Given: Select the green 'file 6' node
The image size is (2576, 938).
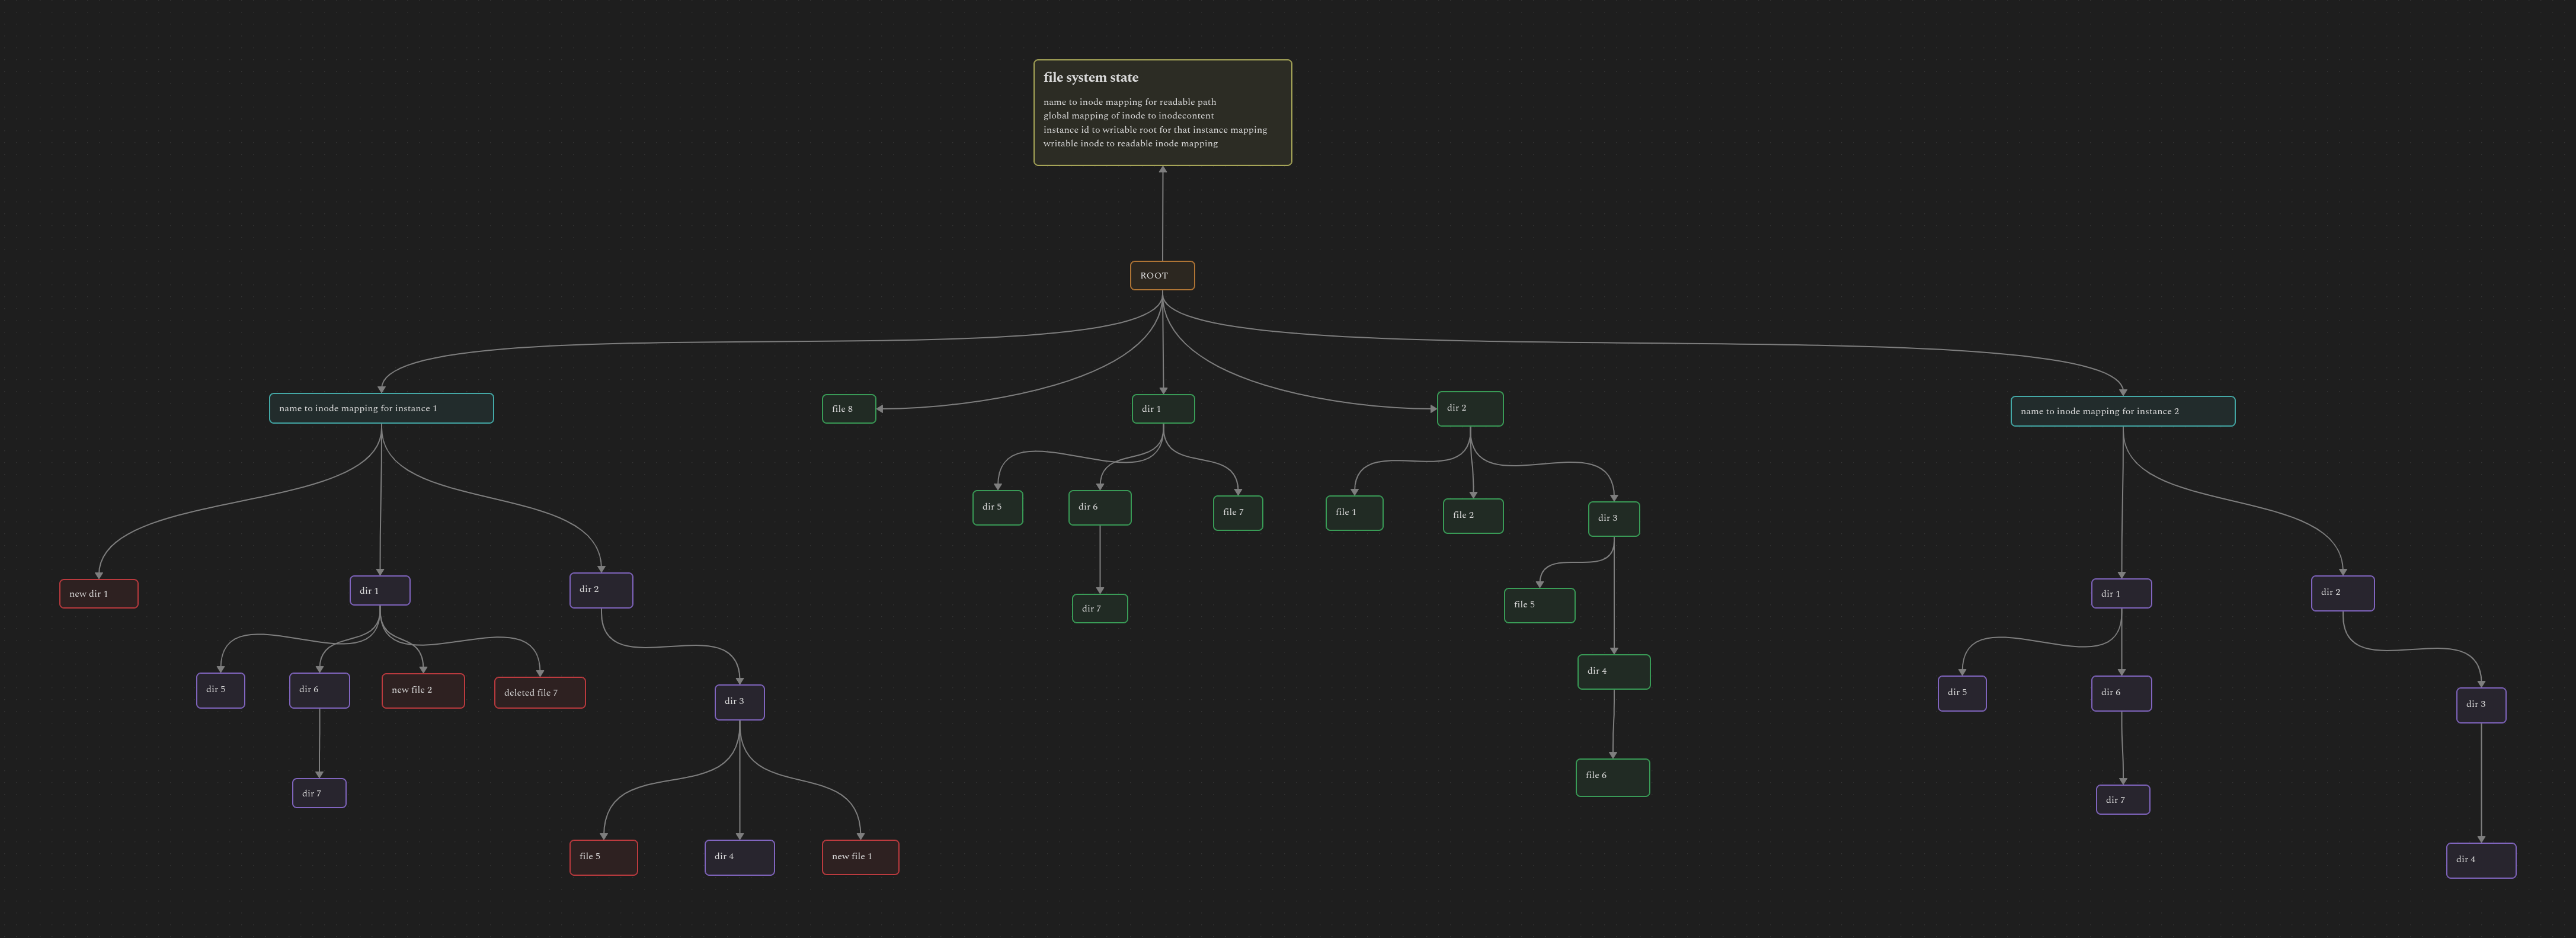Looking at the screenshot, I should (x=1613, y=778).
